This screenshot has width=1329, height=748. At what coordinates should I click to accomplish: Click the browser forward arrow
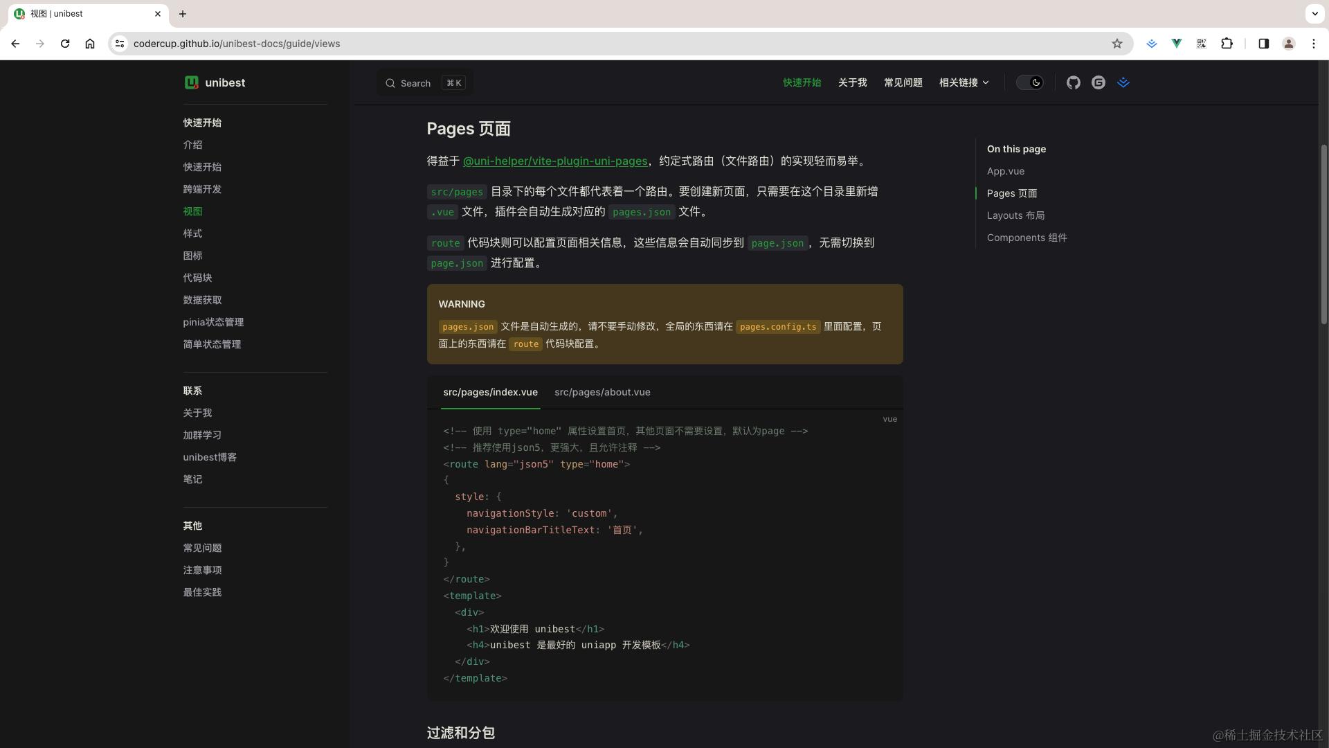[40, 44]
